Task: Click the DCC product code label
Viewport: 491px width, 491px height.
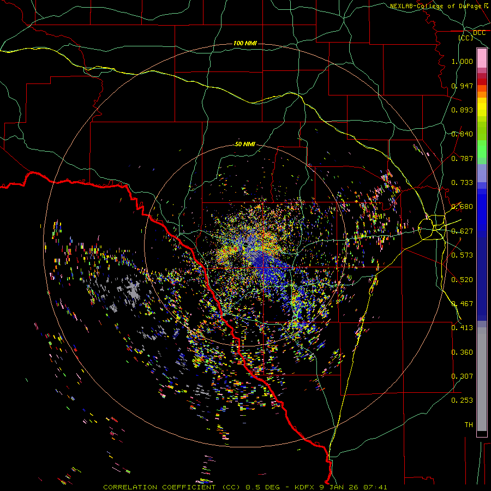Action: click(479, 33)
